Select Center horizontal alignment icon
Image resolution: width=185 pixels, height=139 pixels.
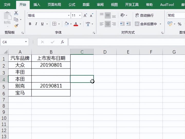tap(108, 24)
